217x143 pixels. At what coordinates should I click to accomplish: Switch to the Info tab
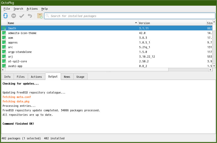click(x=7, y=77)
